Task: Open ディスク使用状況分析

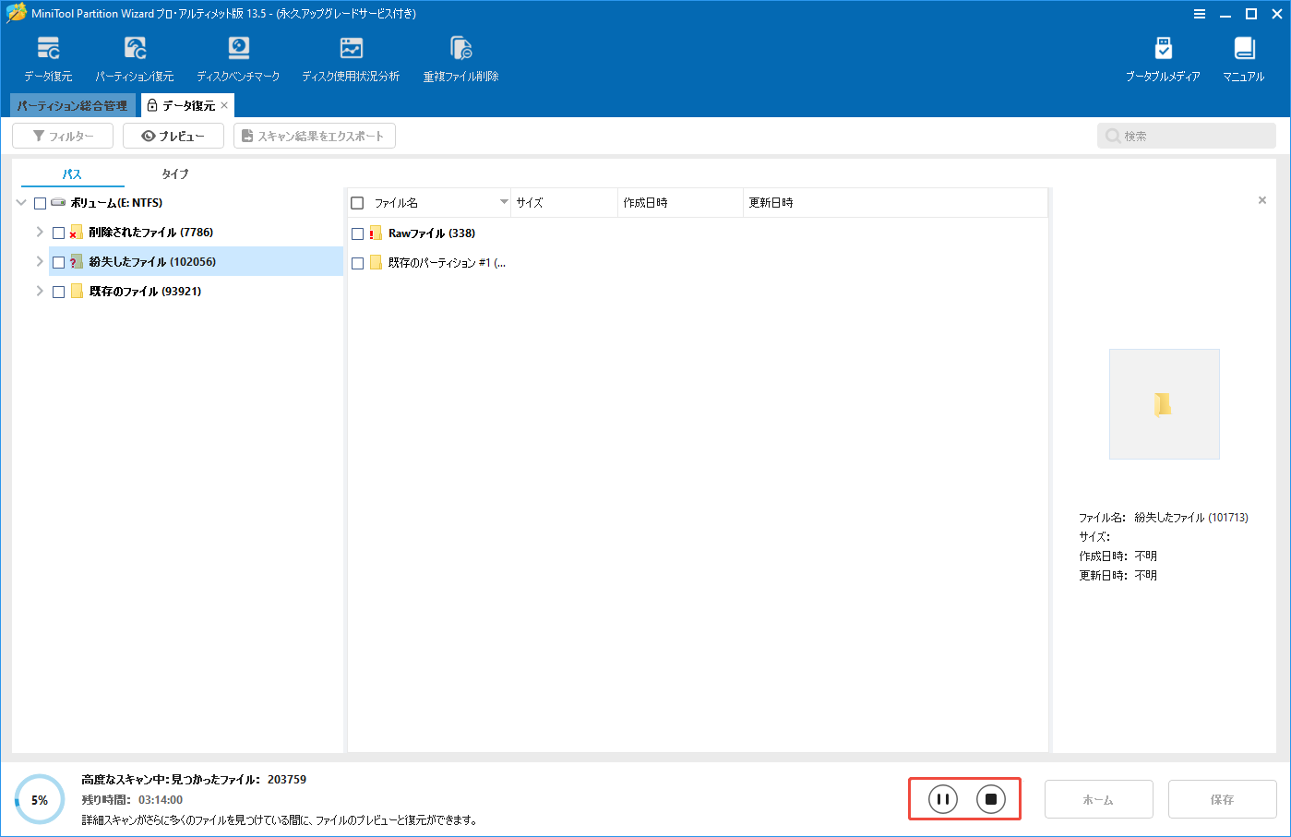Action: [351, 57]
